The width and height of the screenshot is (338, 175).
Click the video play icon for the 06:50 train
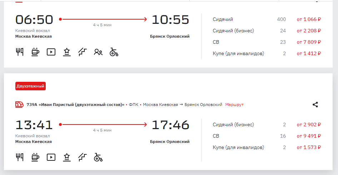[x=51, y=52]
